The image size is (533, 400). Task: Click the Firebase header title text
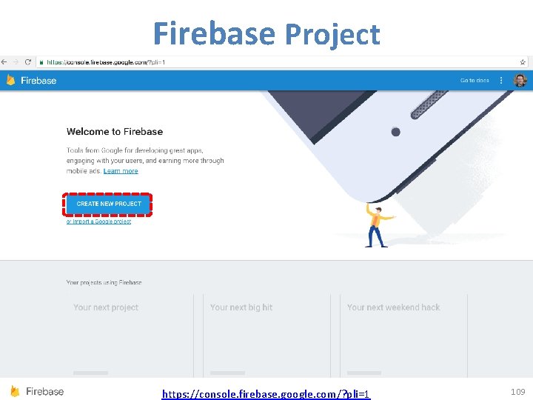[38, 81]
